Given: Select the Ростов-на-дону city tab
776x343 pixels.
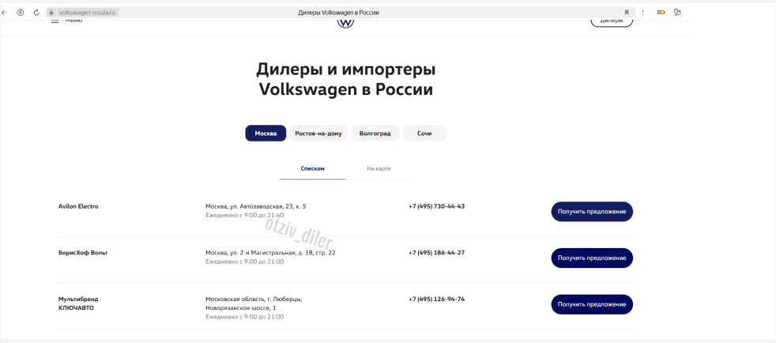Looking at the screenshot, I should coord(318,133).
